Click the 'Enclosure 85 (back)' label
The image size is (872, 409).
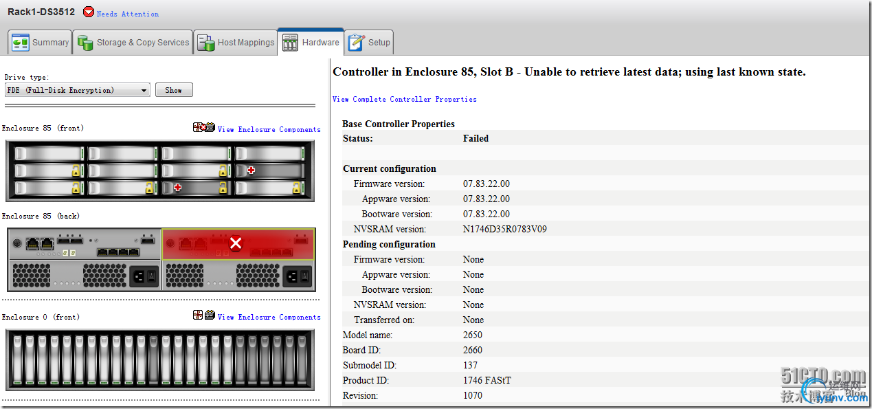click(x=41, y=216)
